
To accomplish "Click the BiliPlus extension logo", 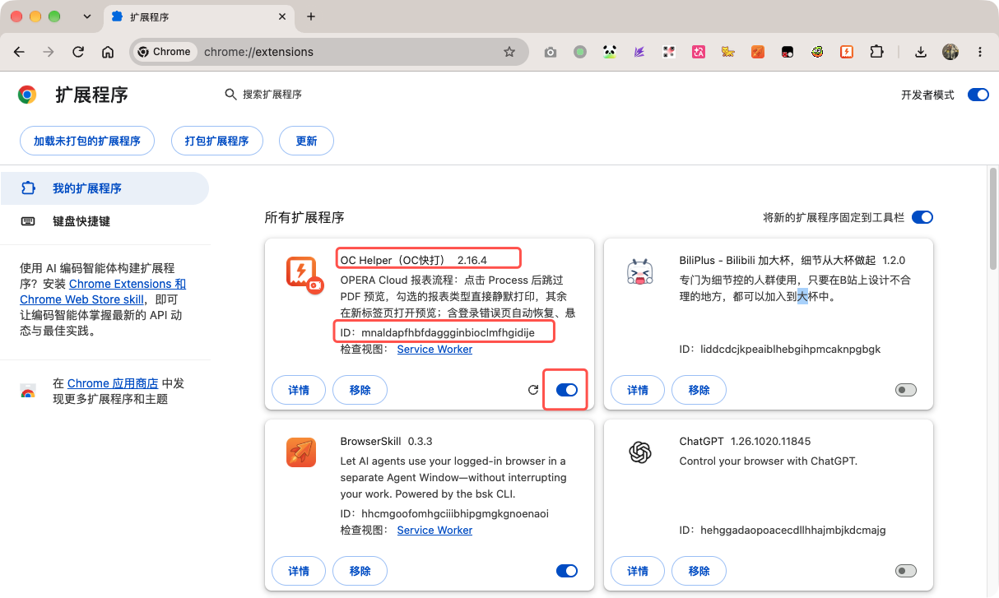I will [x=640, y=271].
